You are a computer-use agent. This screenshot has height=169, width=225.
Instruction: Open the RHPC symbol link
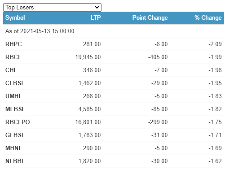[13, 44]
